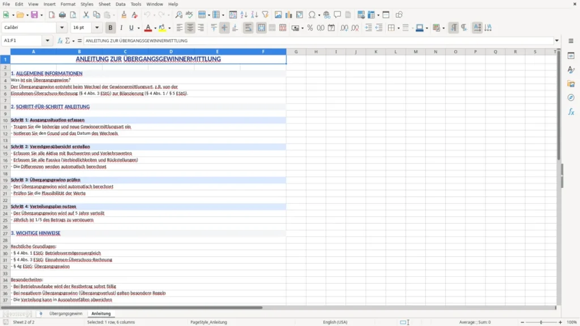Open the Save button dropdown arrow

point(41,15)
